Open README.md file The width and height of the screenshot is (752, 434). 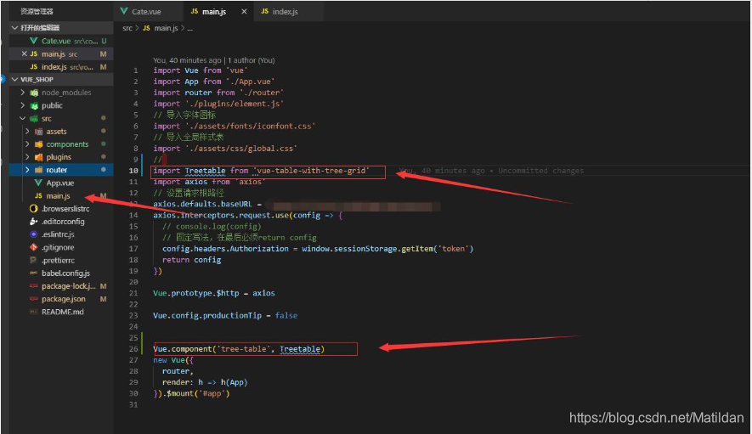pos(62,312)
